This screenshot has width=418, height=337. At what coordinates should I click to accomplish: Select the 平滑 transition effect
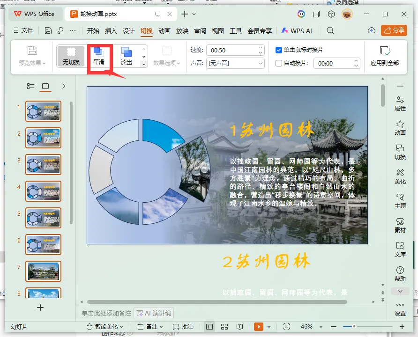[x=99, y=56]
